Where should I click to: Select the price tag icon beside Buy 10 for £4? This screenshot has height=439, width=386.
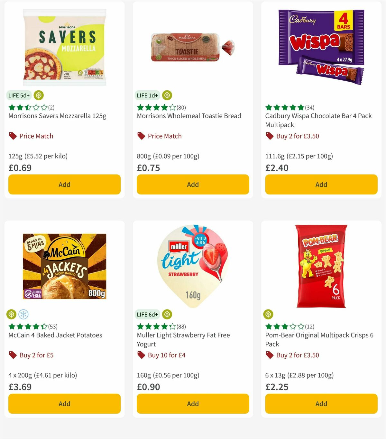pyautogui.click(x=141, y=355)
